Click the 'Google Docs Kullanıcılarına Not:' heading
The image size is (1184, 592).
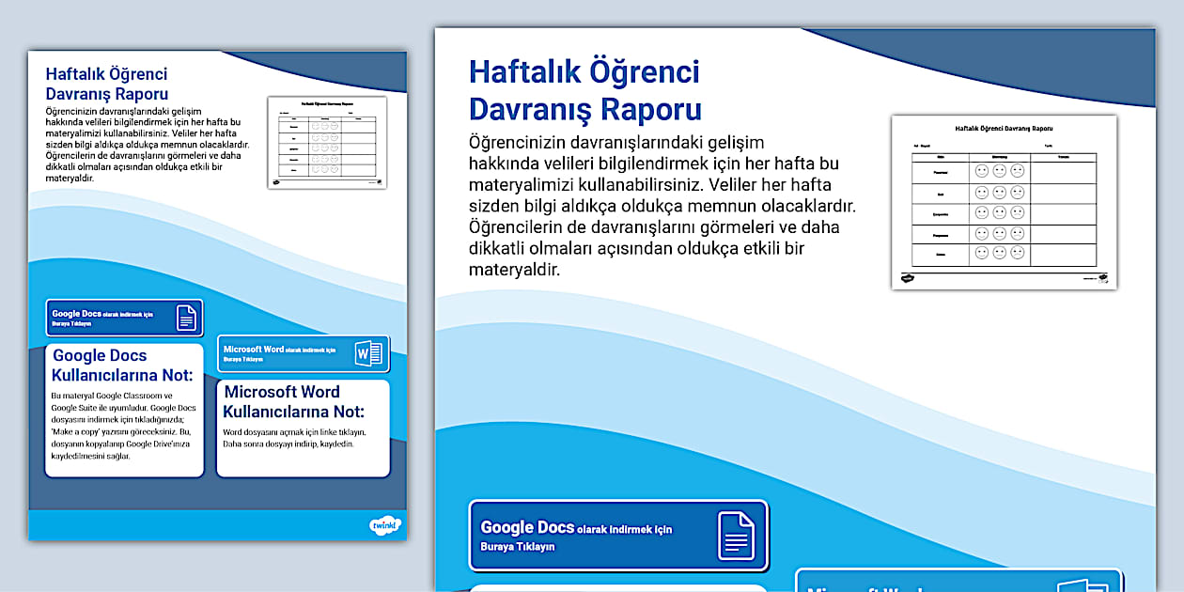click(x=122, y=366)
